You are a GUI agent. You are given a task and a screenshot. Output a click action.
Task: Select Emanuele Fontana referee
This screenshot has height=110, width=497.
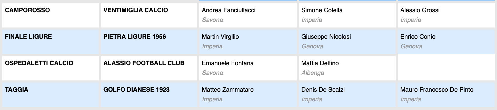pos(228,63)
